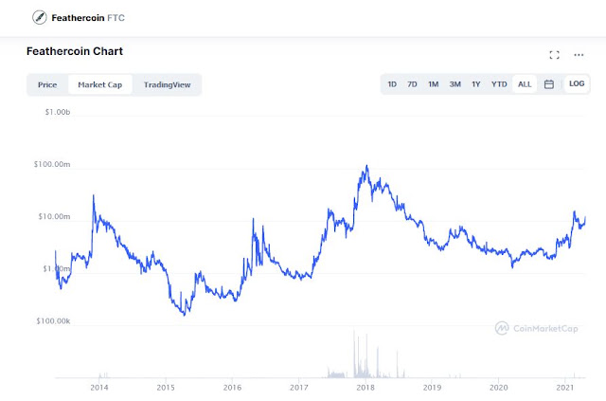606x401 pixels.
Task: Select the ALL time range
Action: pyautogui.click(x=525, y=84)
